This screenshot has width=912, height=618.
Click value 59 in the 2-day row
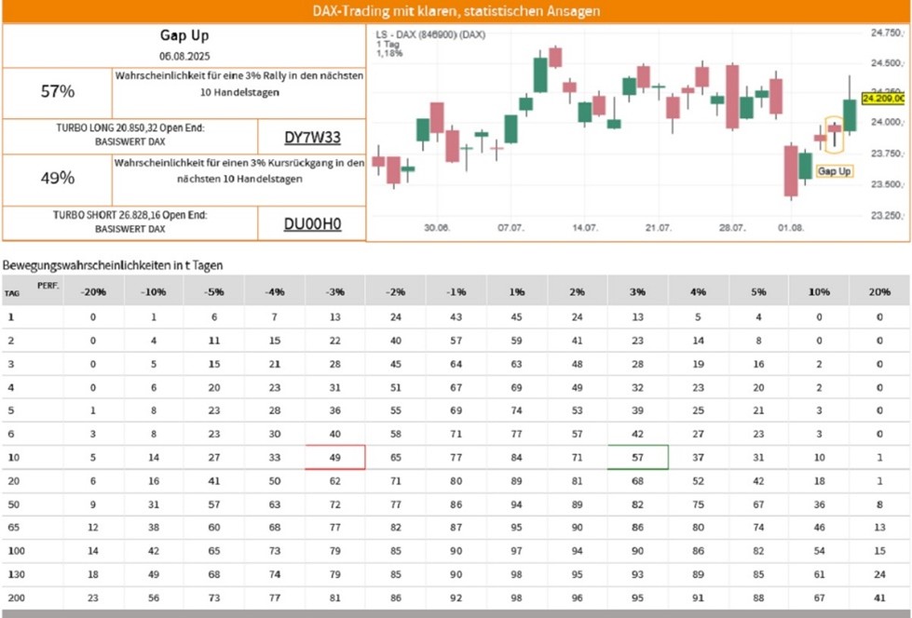click(x=516, y=341)
